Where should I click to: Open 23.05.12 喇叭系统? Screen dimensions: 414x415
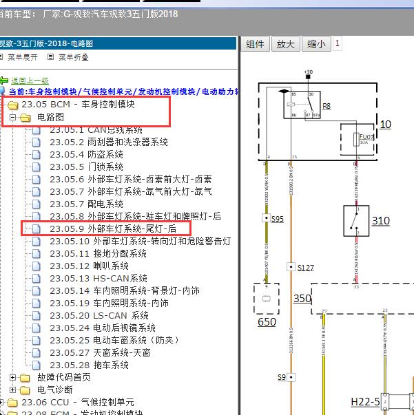90,266
